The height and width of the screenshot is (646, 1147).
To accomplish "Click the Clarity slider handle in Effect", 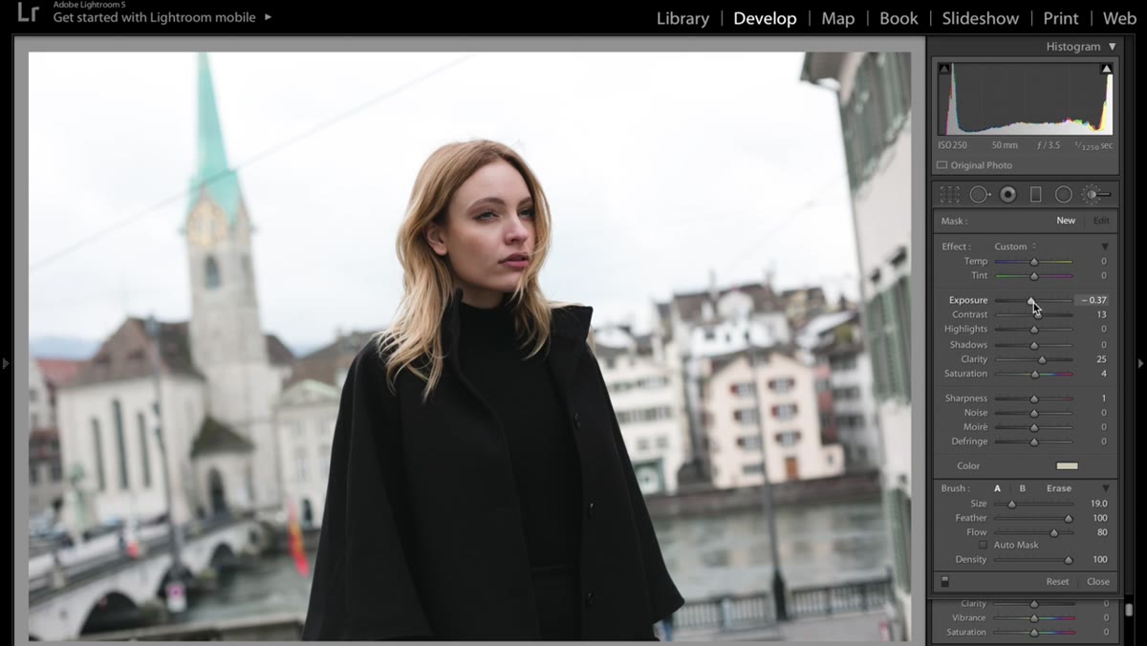I will click(1042, 359).
